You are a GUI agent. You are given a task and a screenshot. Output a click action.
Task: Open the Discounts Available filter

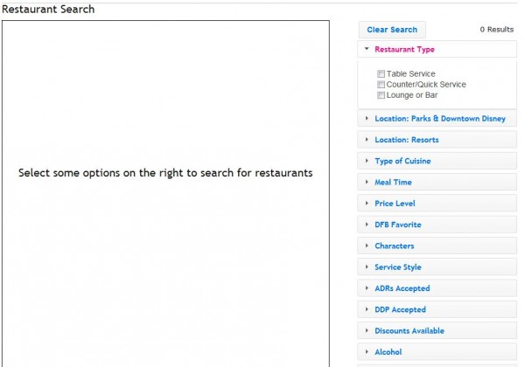[409, 331]
